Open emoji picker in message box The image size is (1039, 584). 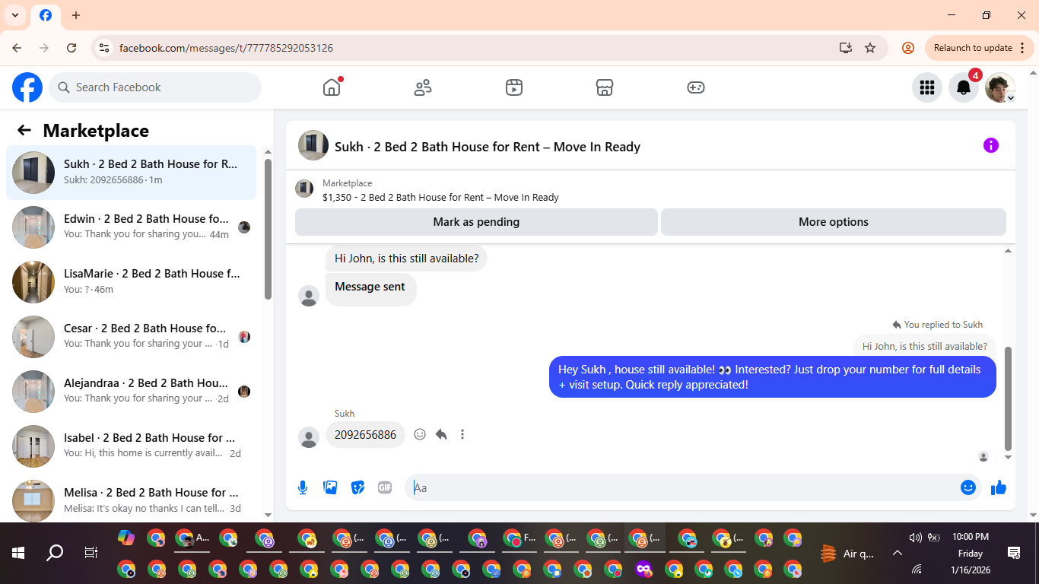pos(968,487)
